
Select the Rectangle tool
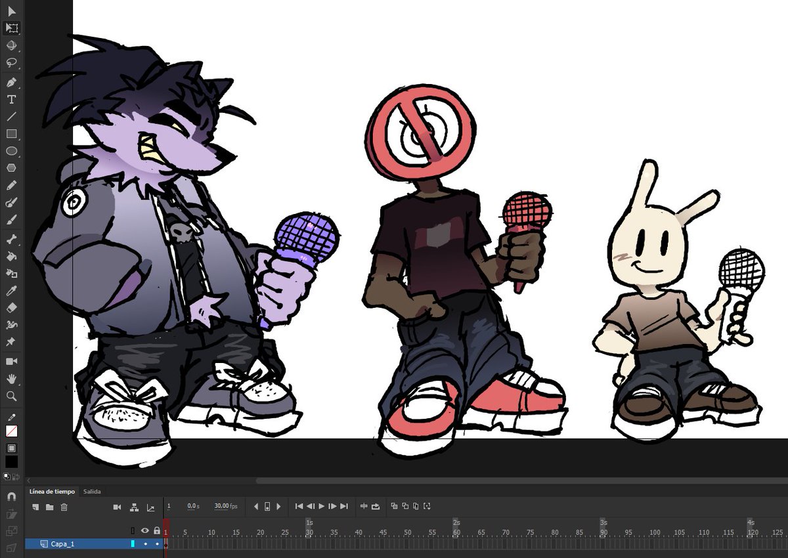pos(11,134)
